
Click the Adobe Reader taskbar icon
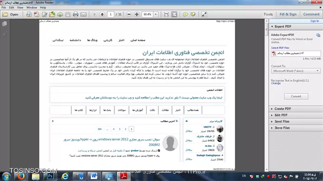point(123,176)
